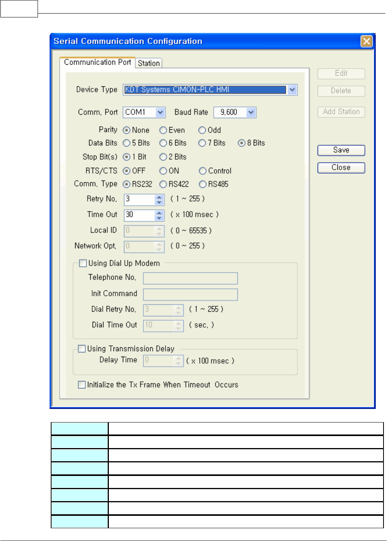Click the Close button
Viewport: 387px width, 541px height.
coord(341,168)
